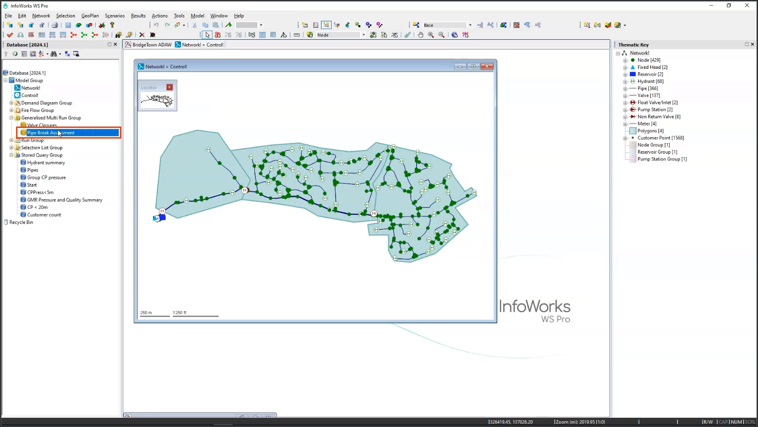Click the Print icon in the toolbar

pyautogui.click(x=55, y=25)
